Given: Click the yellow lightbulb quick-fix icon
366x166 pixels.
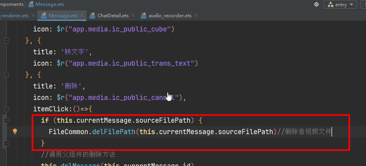Looking at the screenshot, I should point(15,131).
